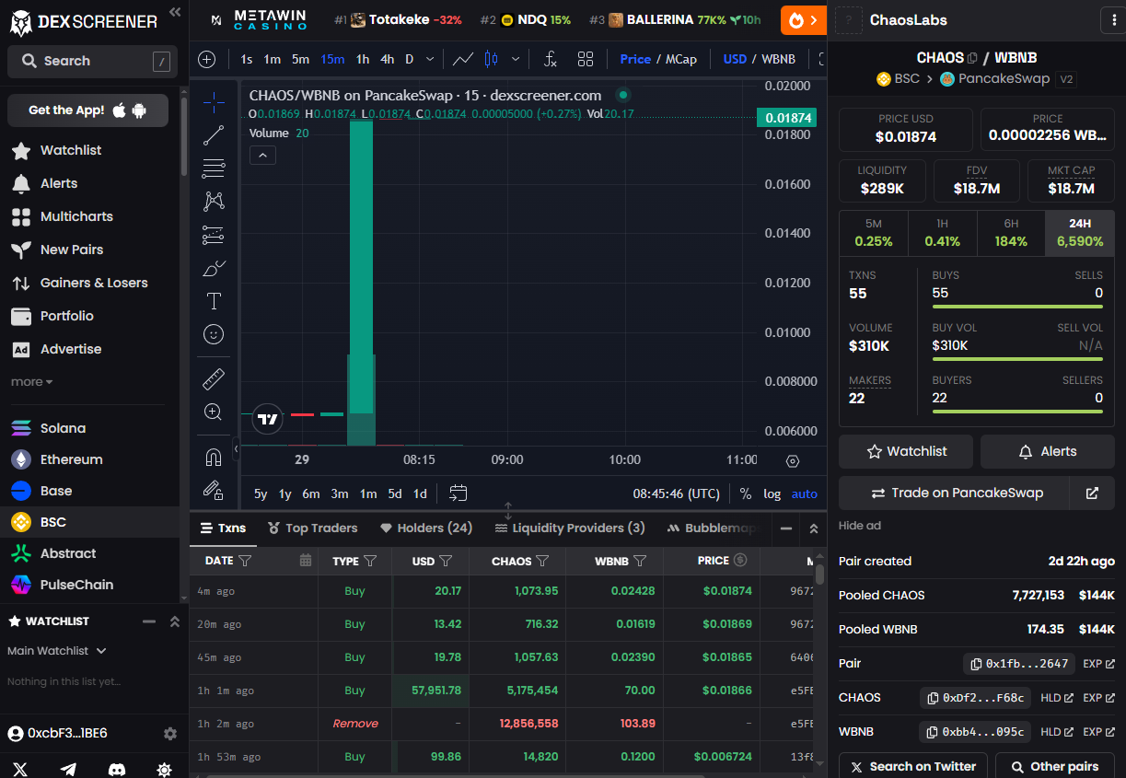
Task: Open the date calendar picker in DATE column
Action: coord(306,561)
